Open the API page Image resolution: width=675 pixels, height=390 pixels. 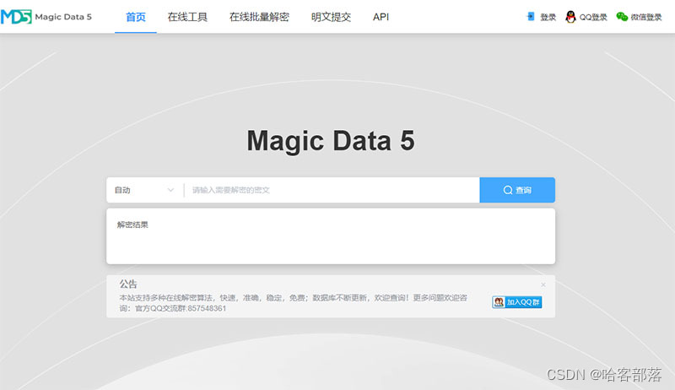click(381, 17)
